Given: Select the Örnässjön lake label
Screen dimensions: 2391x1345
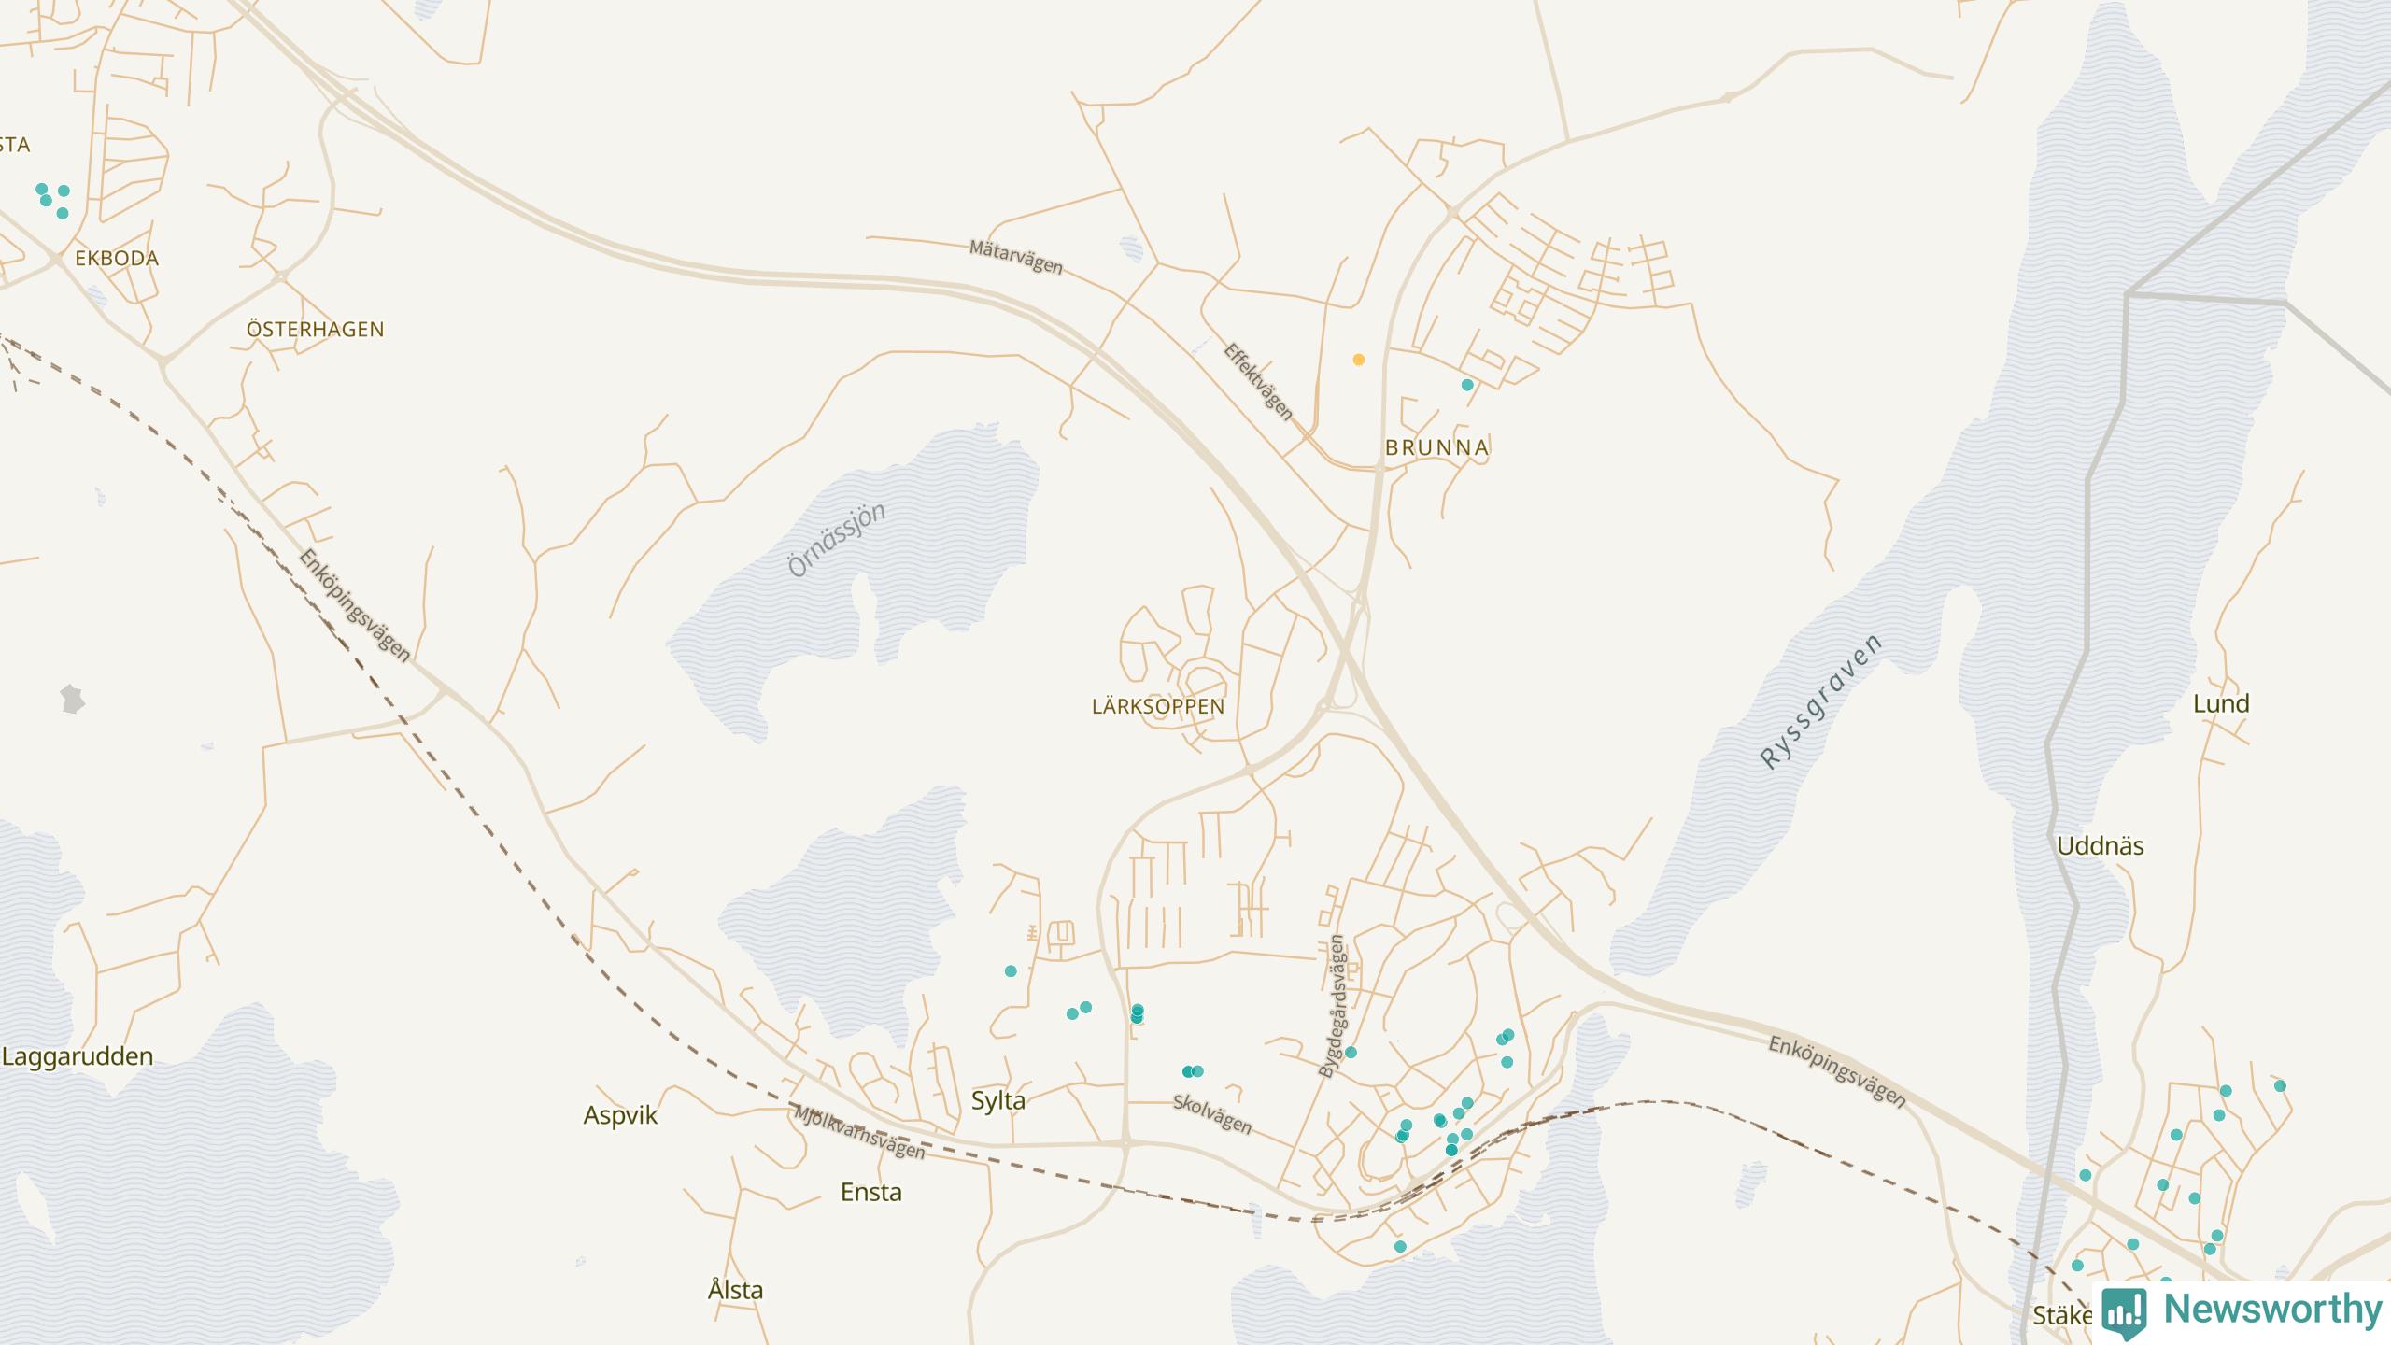Looking at the screenshot, I should [x=836, y=539].
